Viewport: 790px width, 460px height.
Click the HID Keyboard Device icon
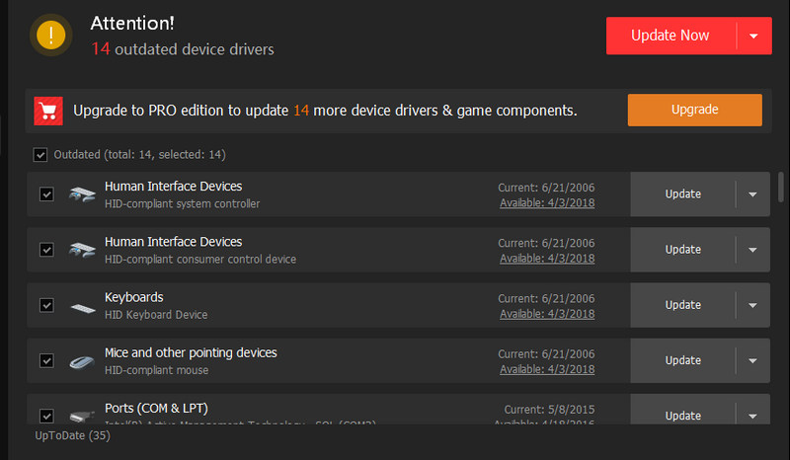81,306
